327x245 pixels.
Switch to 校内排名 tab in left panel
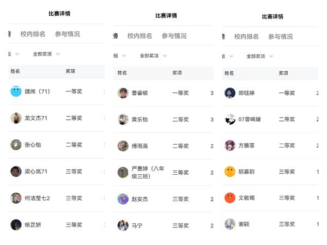click(33, 34)
